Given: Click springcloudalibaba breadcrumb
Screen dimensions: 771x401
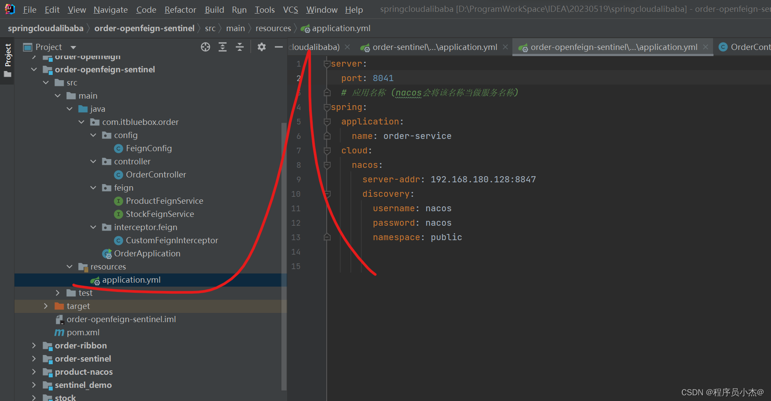Looking at the screenshot, I should point(46,28).
